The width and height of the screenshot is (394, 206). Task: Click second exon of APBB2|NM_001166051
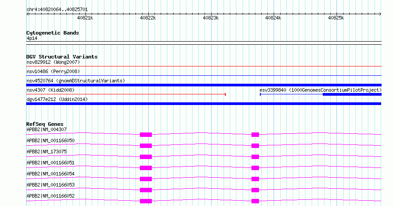pyautogui.click(x=255, y=168)
